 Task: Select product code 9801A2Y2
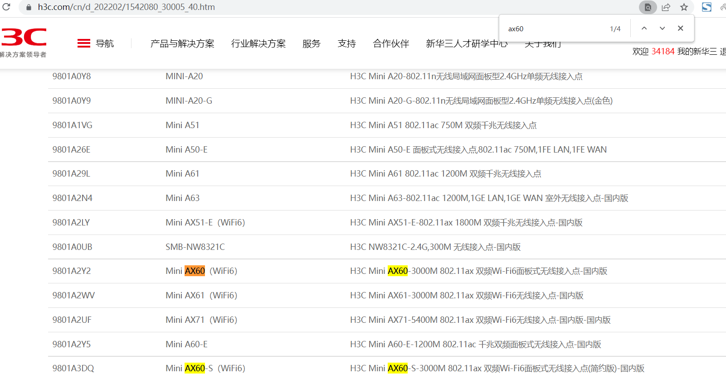click(x=71, y=271)
